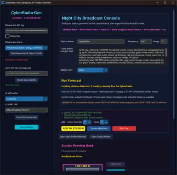
Task: Open the ElevenLabs Voice dropdown
Action: (x=26, y=48)
